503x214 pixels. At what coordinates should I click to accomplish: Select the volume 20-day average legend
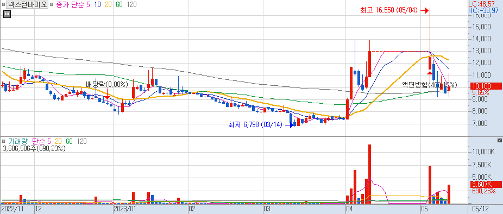click(x=58, y=142)
